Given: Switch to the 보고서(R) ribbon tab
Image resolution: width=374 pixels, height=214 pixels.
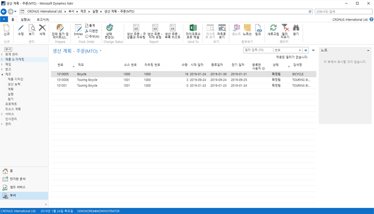Looking at the screenshot, I should click(43, 19).
